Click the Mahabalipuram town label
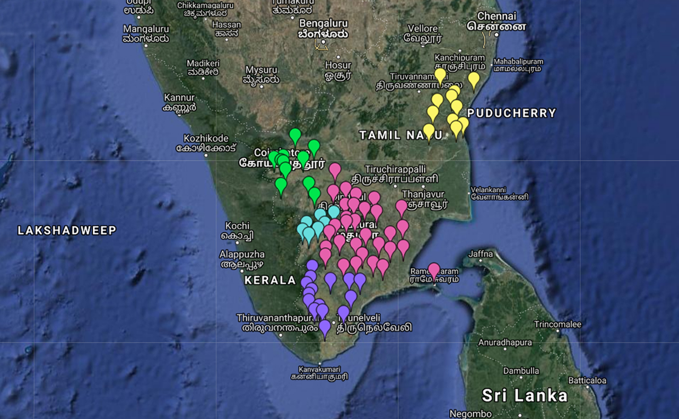Image resolution: width=679 pixels, height=419 pixels. pos(517,65)
